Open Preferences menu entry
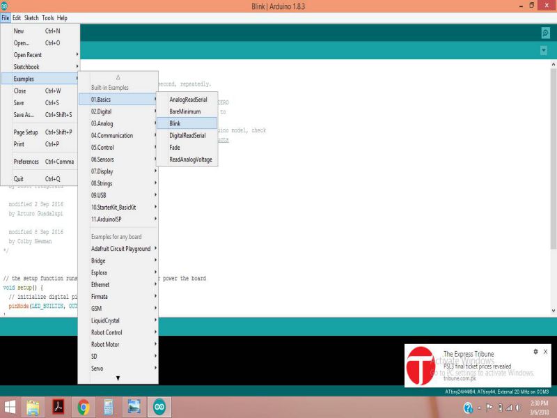The height and width of the screenshot is (418, 557). click(x=40, y=162)
